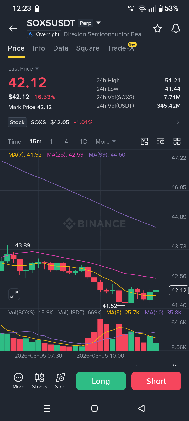
Task: Switch chart to 1D interval
Action: pos(83,142)
